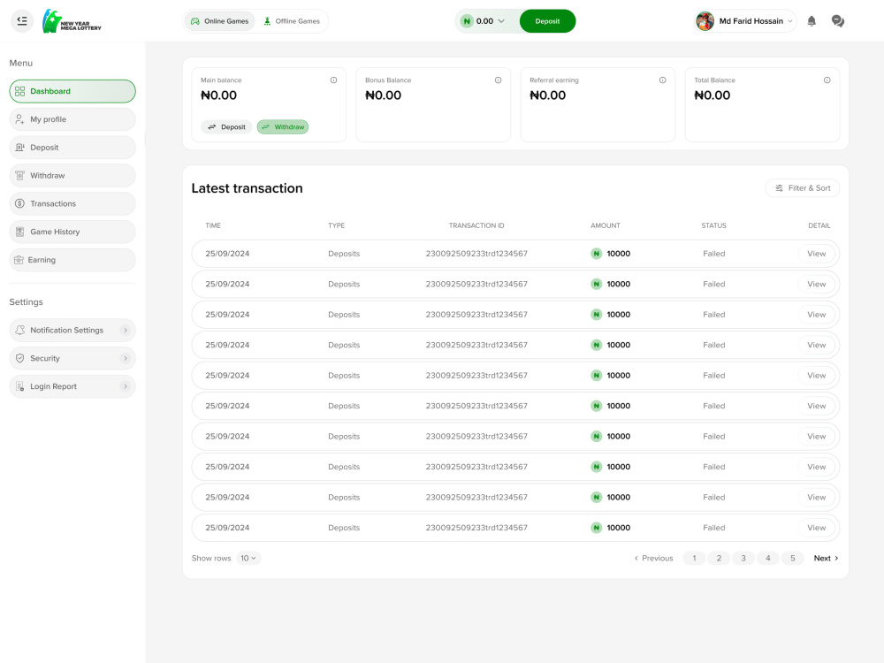Image resolution: width=884 pixels, height=663 pixels.
Task: Go to Next page of transactions
Action: 826,558
